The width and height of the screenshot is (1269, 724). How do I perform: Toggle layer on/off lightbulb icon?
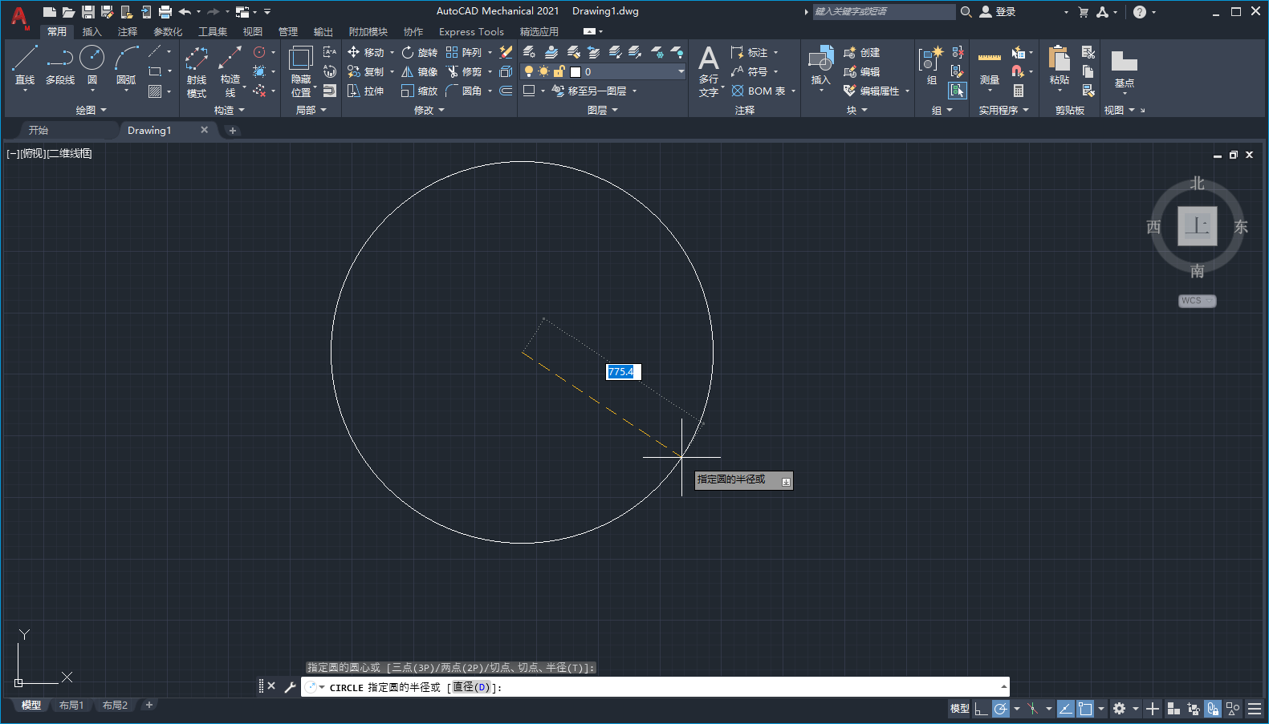coord(529,71)
